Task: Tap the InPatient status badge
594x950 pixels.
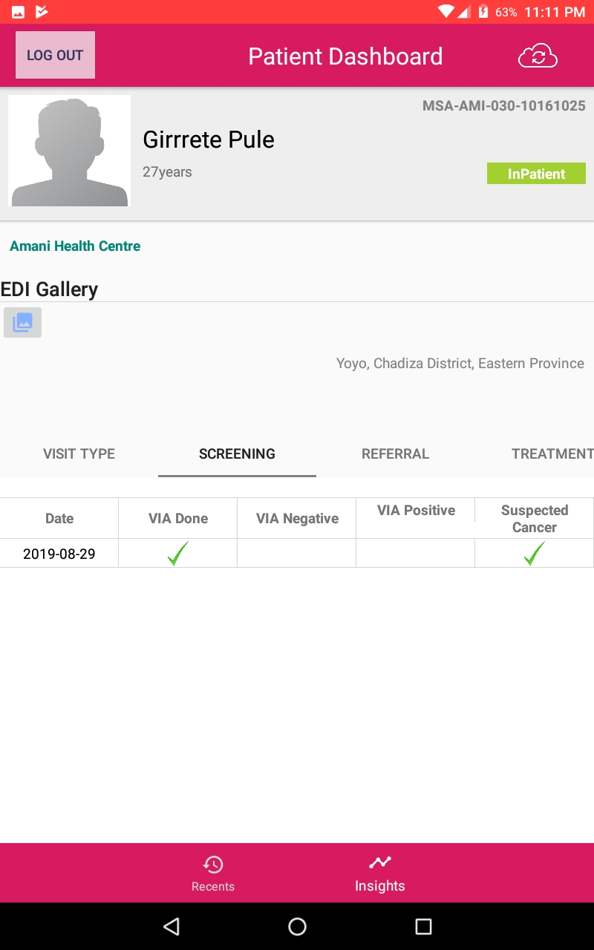Action: point(536,174)
